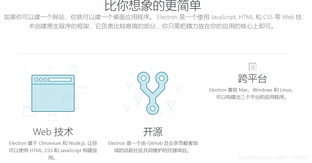This screenshot has width=312, height=163.
Task: Click the heading "跨平台"
Action: [253, 78]
